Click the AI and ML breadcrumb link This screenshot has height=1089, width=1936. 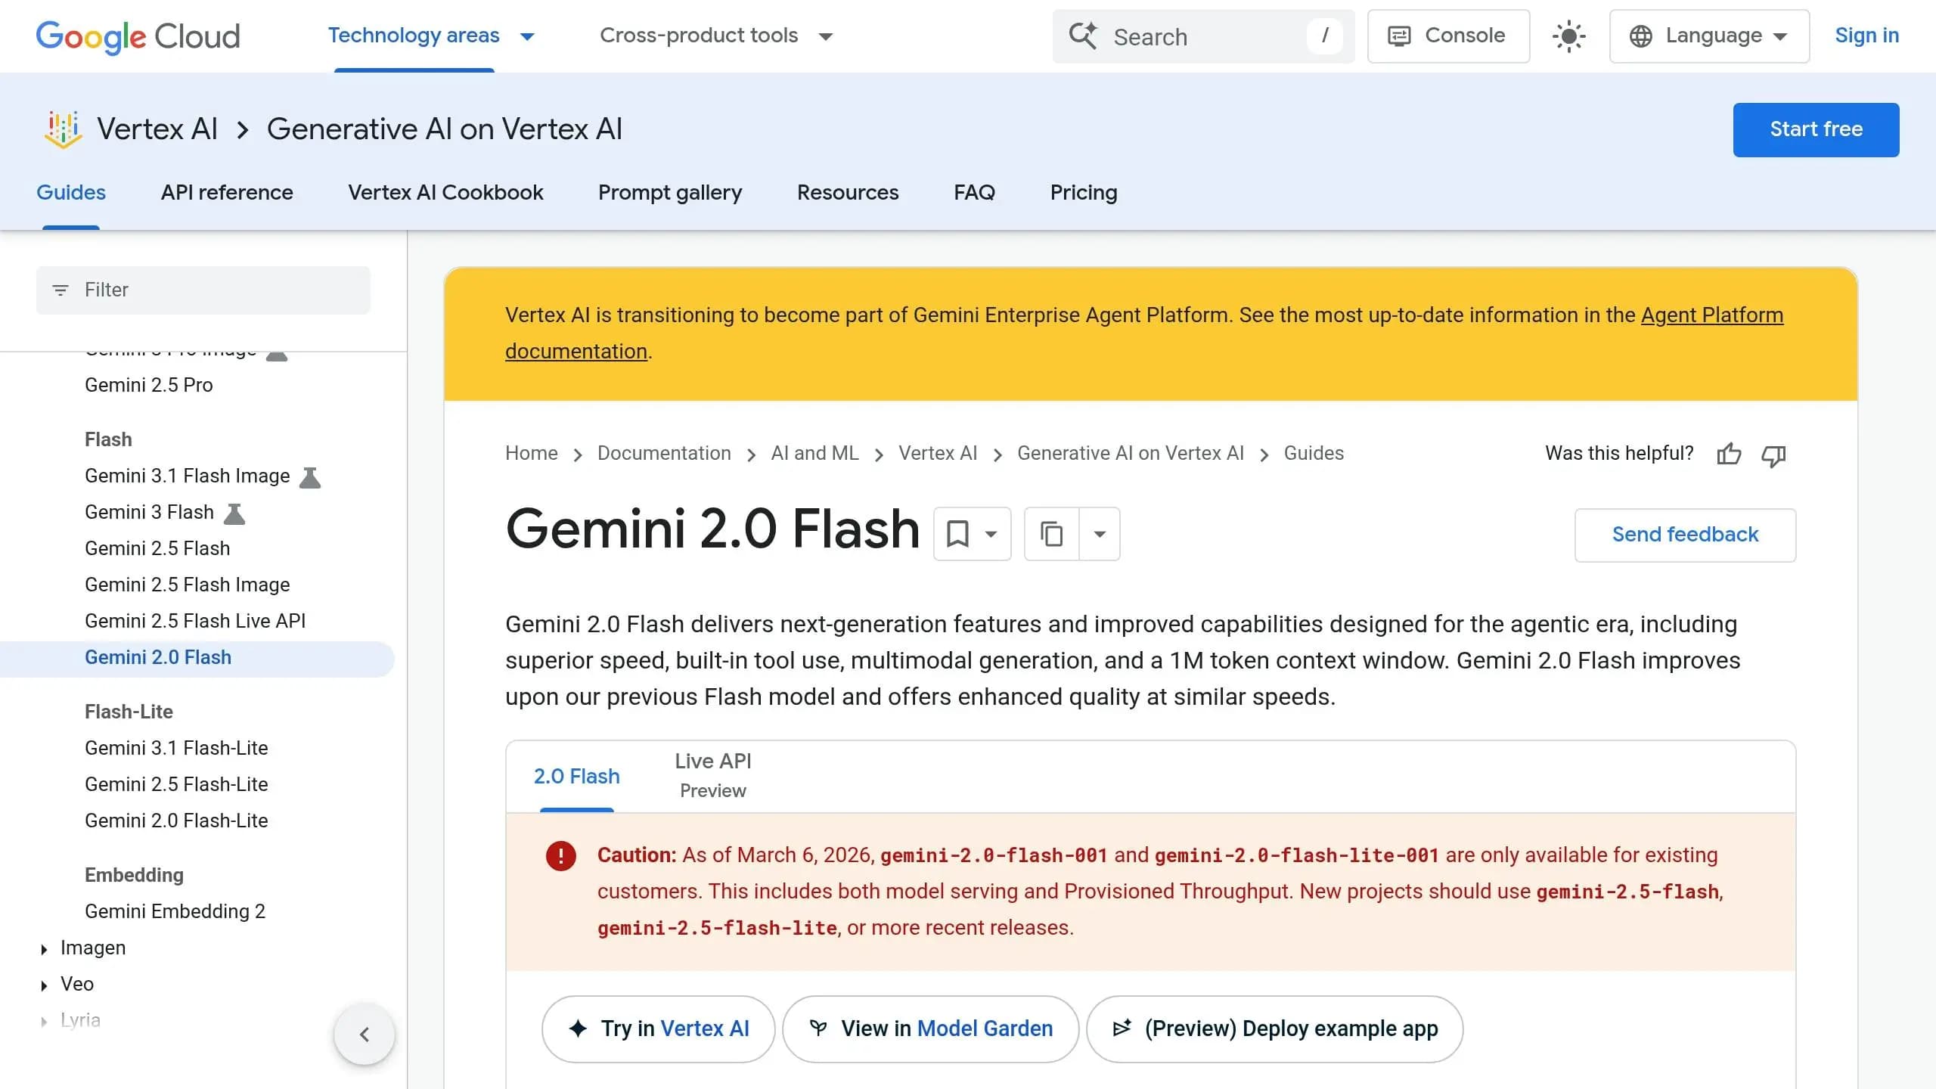pos(814,453)
